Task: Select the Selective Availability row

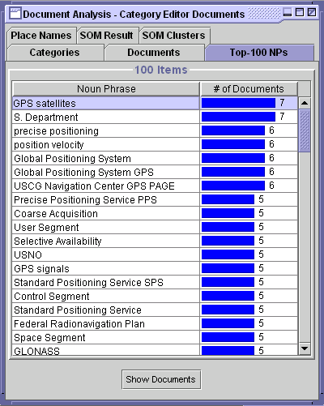Action: click(155, 241)
